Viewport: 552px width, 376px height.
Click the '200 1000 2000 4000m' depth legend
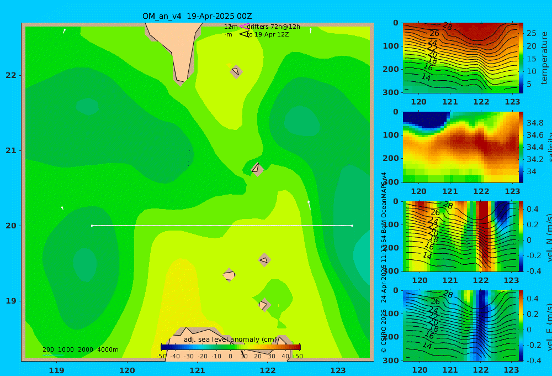[x=81, y=349]
